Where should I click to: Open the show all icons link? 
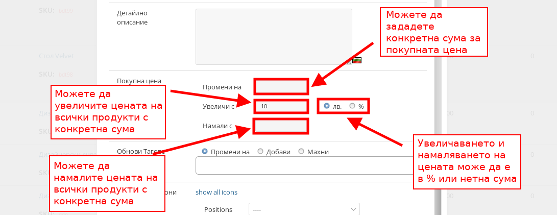tap(216, 193)
